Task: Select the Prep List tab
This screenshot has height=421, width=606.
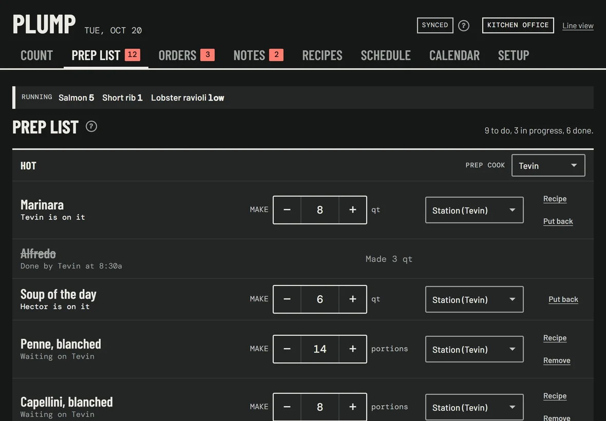Action: 106,55
